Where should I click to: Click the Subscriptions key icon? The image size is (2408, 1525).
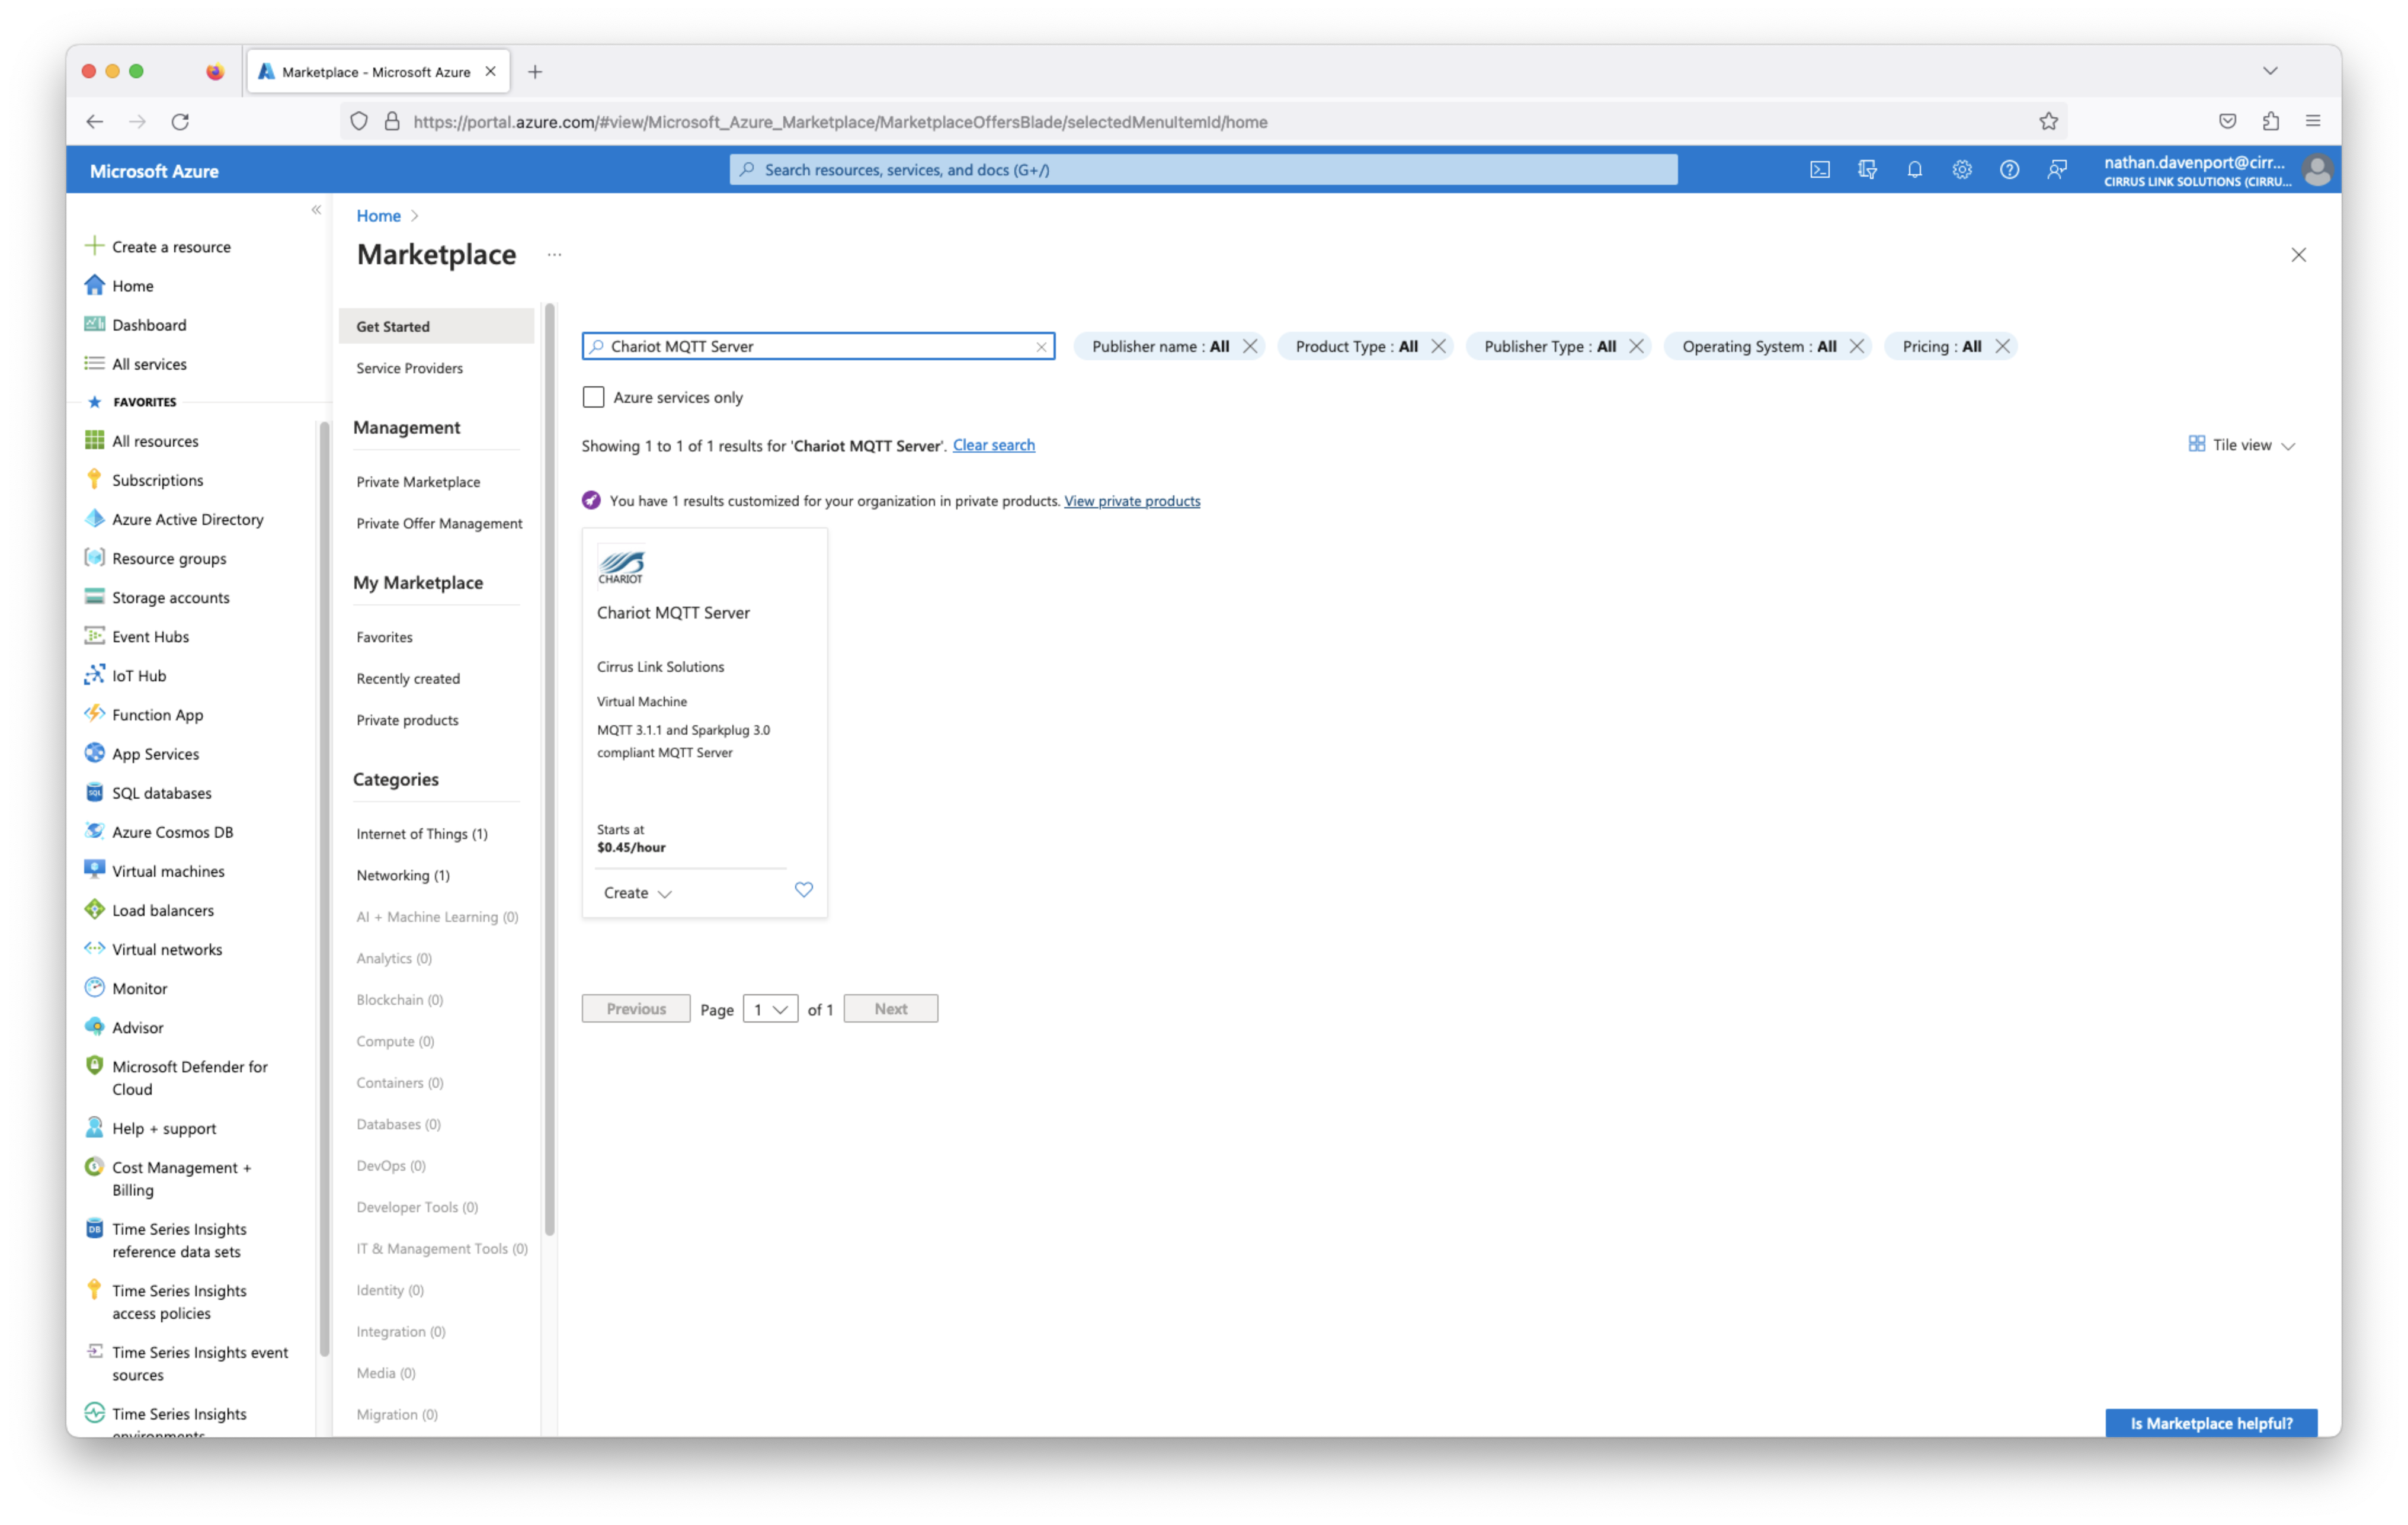point(94,479)
